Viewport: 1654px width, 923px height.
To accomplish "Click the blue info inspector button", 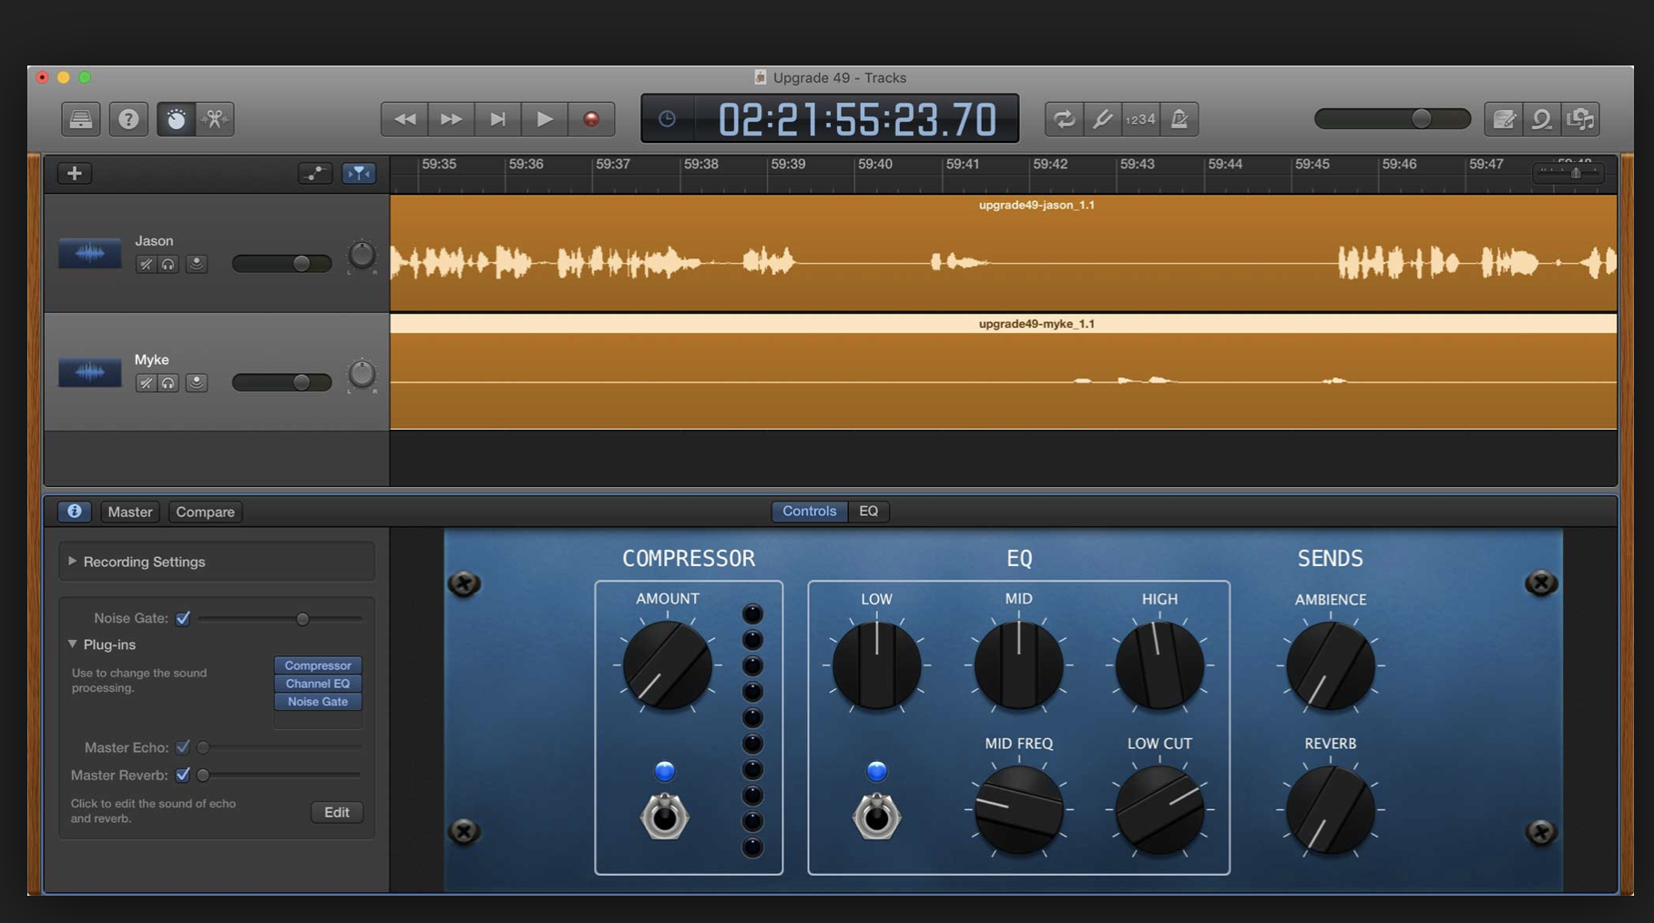I will click(75, 512).
